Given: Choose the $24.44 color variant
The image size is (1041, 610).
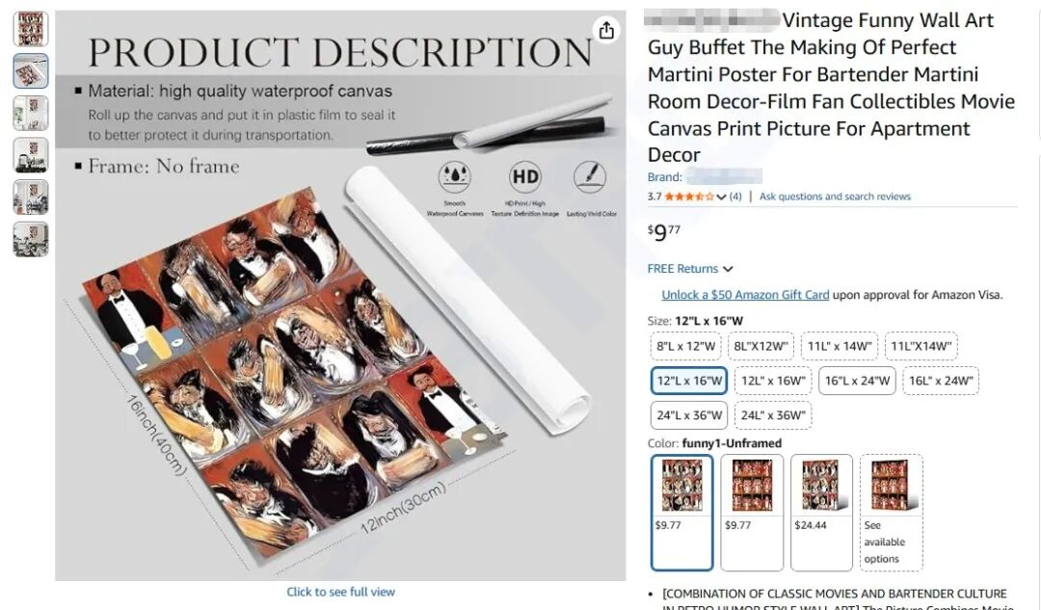Looking at the screenshot, I should pos(821,512).
